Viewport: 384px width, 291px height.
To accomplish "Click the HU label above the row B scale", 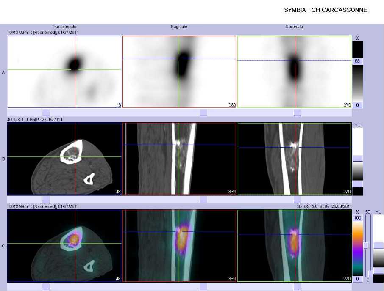I will (357, 125).
